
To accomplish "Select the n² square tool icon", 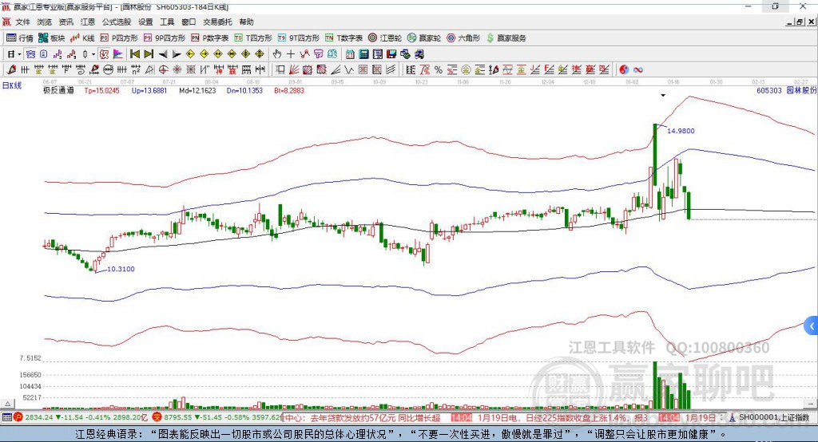I will (x=136, y=70).
